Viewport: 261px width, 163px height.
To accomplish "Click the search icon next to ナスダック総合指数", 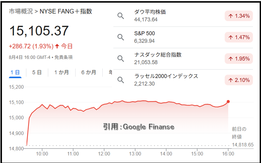I will (x=121, y=59).
